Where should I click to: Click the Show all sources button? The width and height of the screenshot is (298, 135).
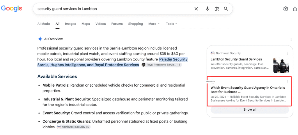[250, 110]
